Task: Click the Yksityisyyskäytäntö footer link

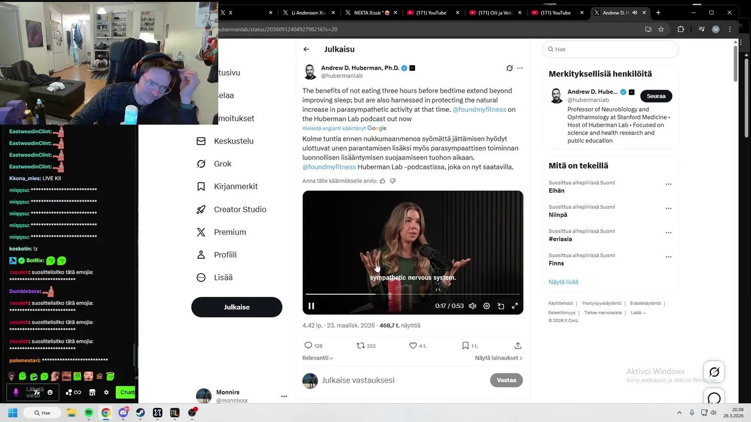Action: coord(603,303)
